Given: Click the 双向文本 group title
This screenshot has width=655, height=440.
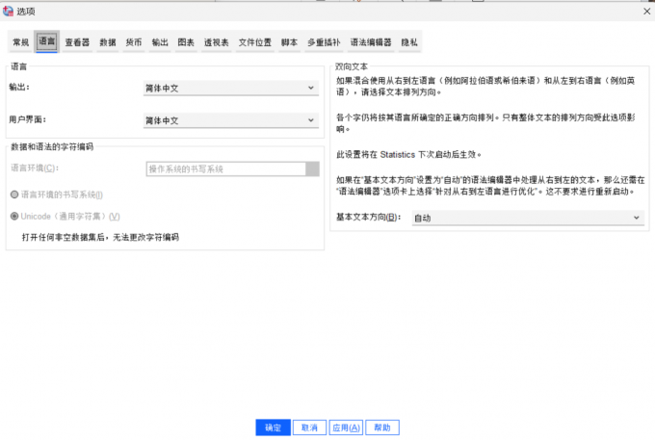Looking at the screenshot, I should (352, 66).
